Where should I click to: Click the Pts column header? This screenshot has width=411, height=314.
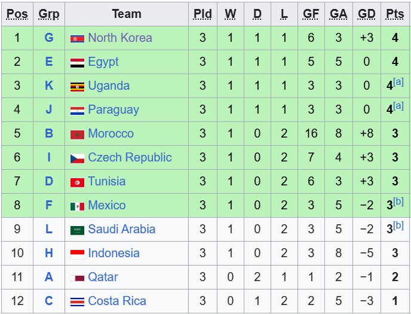(395, 14)
